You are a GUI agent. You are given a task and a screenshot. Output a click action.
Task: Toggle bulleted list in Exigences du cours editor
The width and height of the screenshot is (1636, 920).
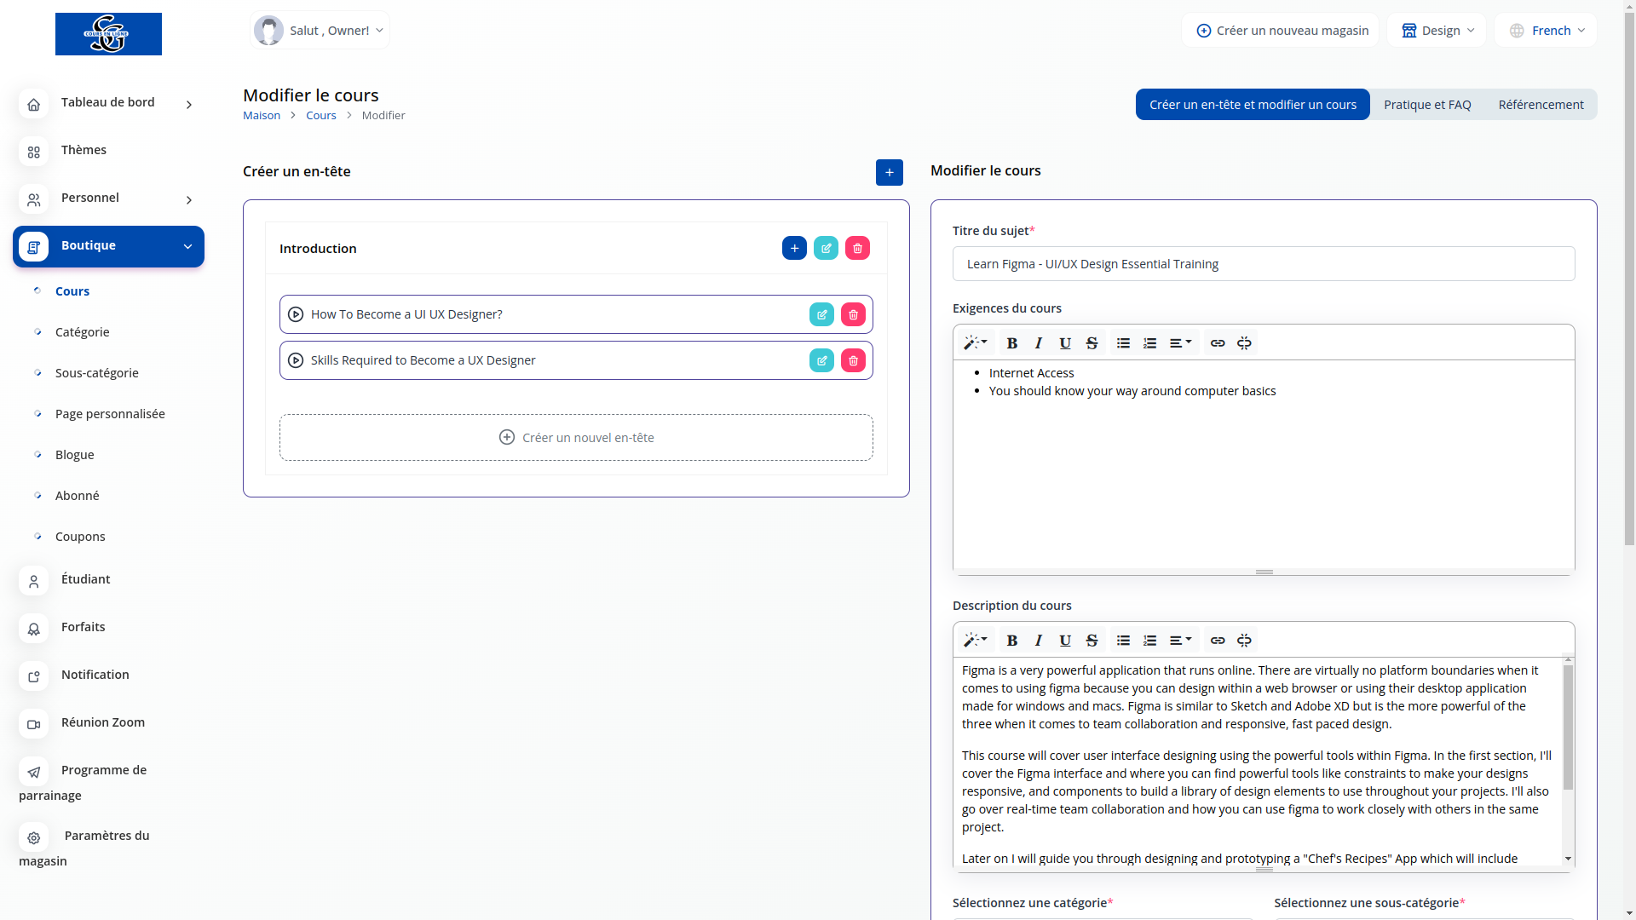pyautogui.click(x=1123, y=342)
